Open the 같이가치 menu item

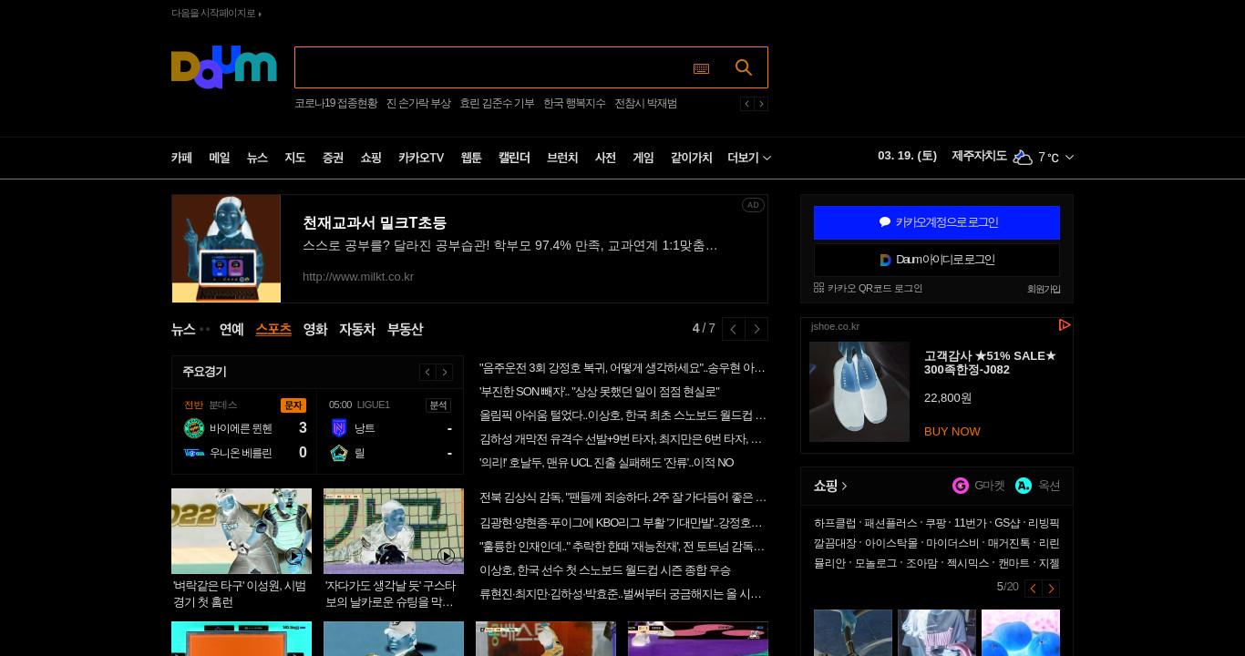[x=691, y=158]
